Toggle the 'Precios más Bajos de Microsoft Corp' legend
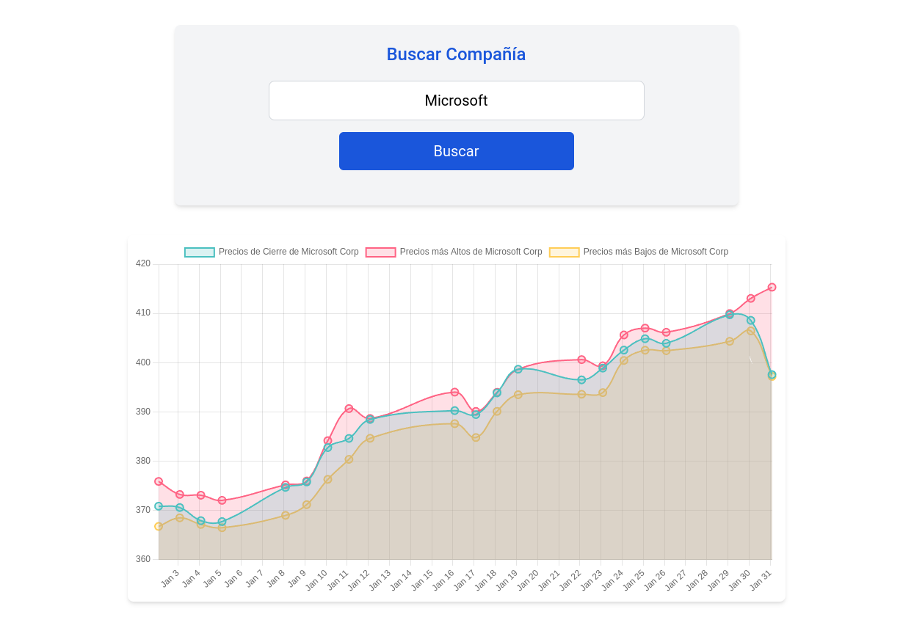914x642 pixels. 655,252
